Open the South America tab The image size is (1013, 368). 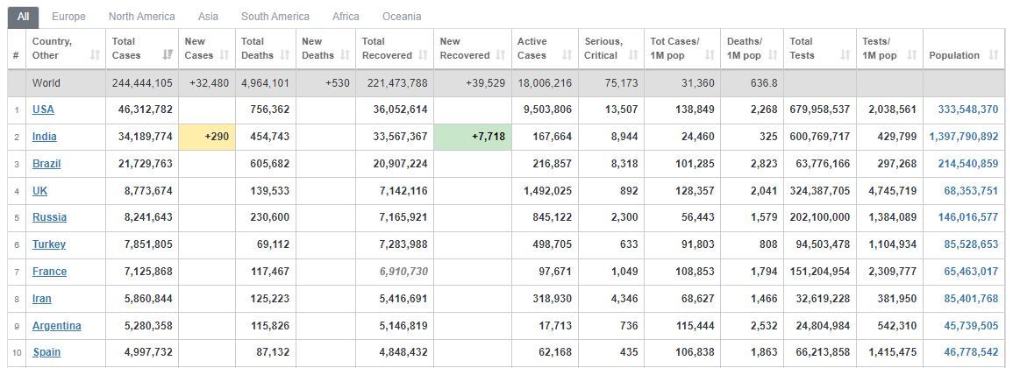[275, 17]
